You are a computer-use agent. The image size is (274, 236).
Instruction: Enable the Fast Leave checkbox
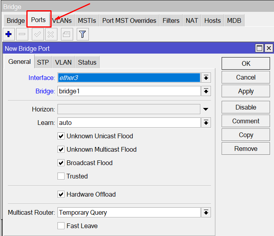tap(61, 226)
